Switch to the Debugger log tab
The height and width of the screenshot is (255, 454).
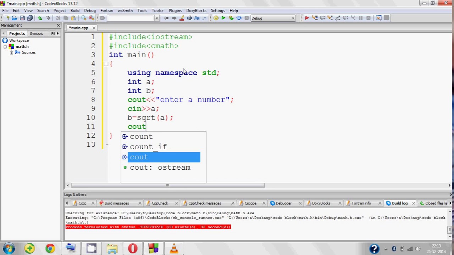[x=283, y=203]
